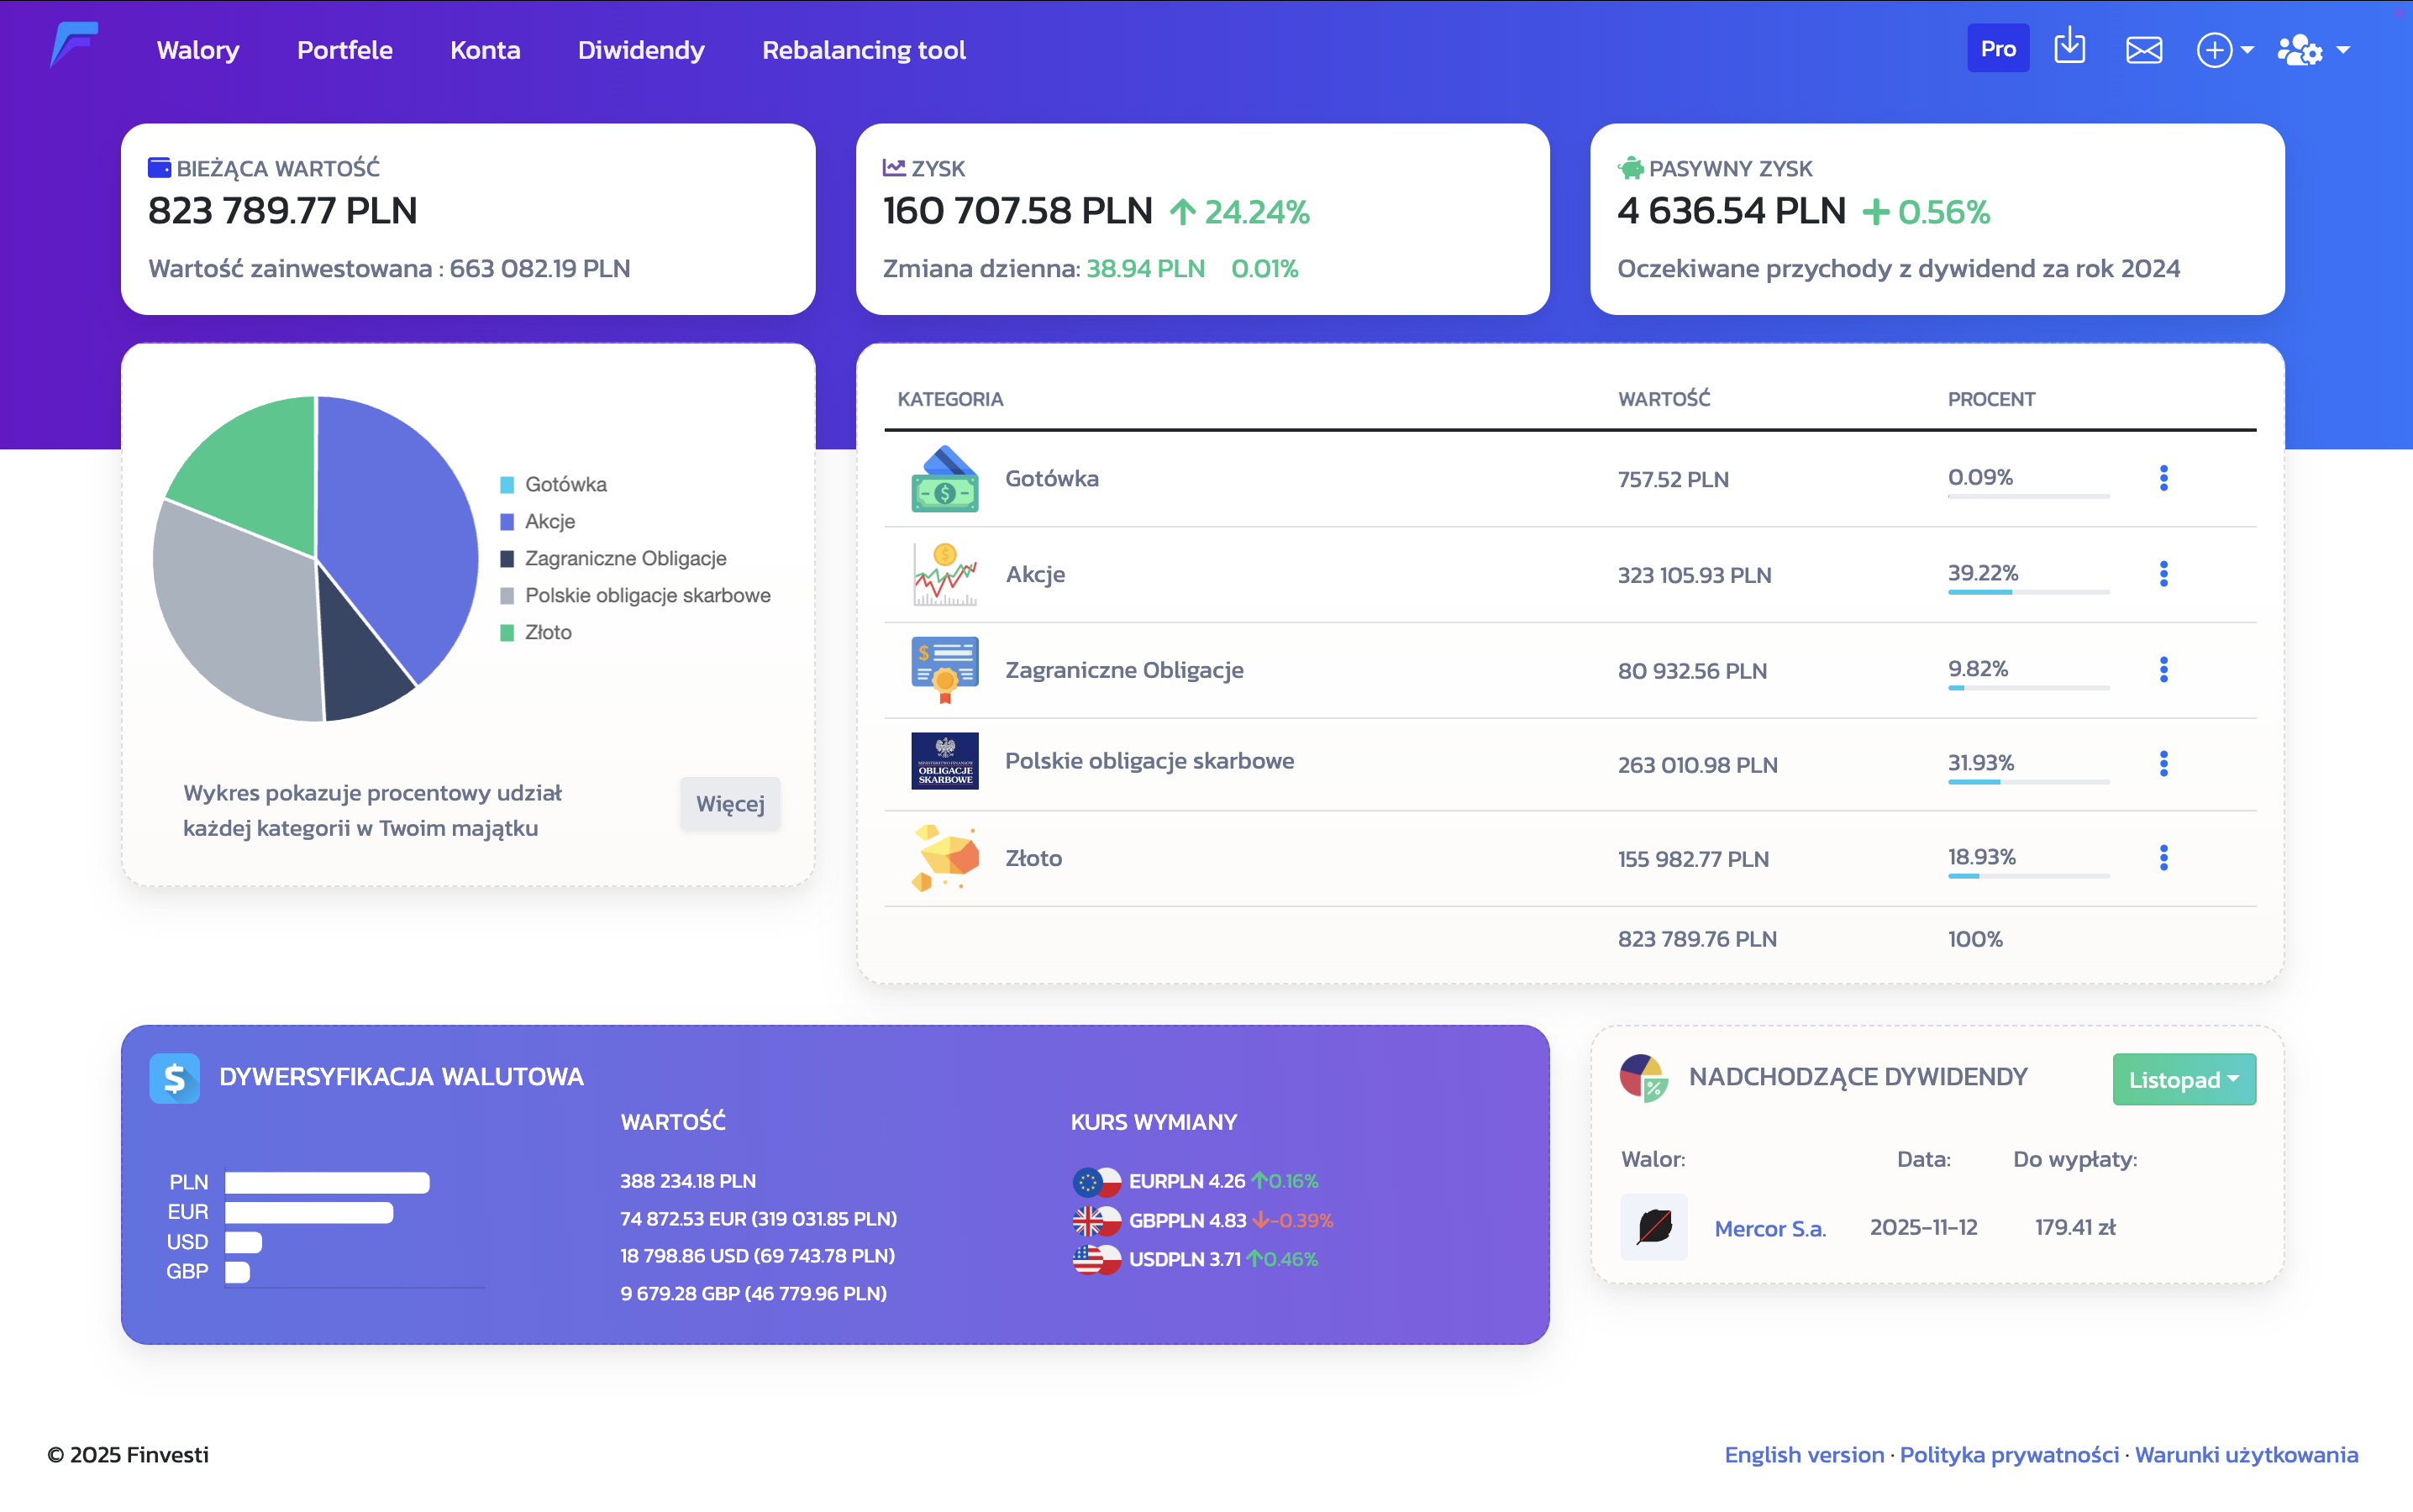The height and width of the screenshot is (1512, 2413).
Task: Expand the plus add-new dropdown
Action: [2224, 49]
